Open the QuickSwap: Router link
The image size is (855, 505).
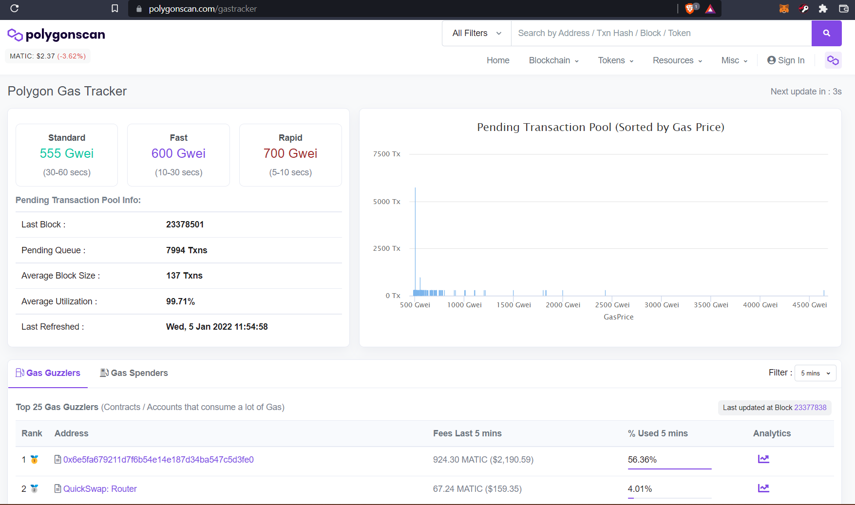(x=100, y=489)
